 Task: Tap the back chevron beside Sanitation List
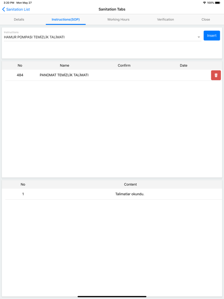[3, 9]
